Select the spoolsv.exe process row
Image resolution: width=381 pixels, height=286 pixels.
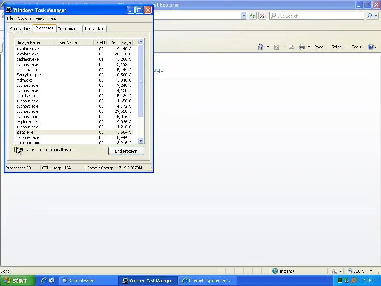74,96
